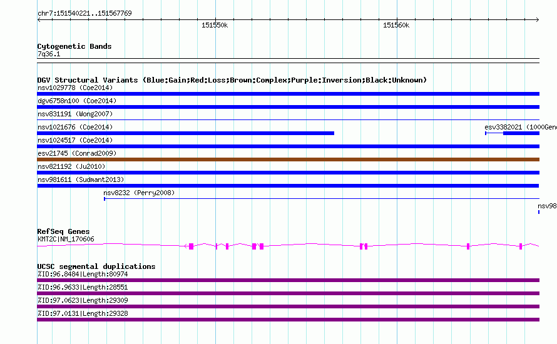The image size is (557, 344).
Task: Click the chr7:151540221..151567769 coordinate label
Action: coord(84,14)
